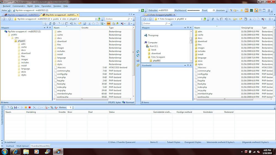Open the Bestand menu
Screen dimensions: 276x155
tap(7, 6)
